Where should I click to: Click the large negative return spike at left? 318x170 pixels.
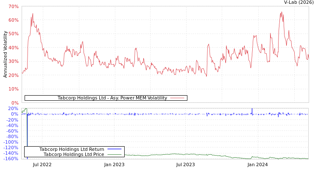pos(27,140)
